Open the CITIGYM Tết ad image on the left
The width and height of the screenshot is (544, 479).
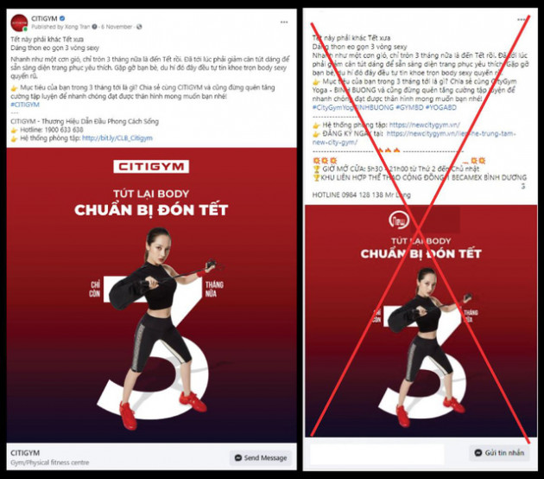click(152, 295)
